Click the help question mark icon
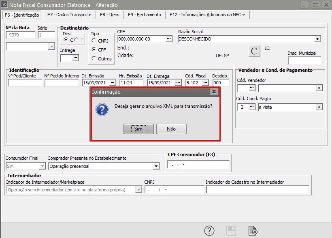Screen dimensions: 332x238 [x=209, y=231]
